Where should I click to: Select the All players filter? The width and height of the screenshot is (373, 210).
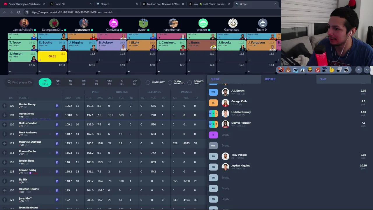45,82
